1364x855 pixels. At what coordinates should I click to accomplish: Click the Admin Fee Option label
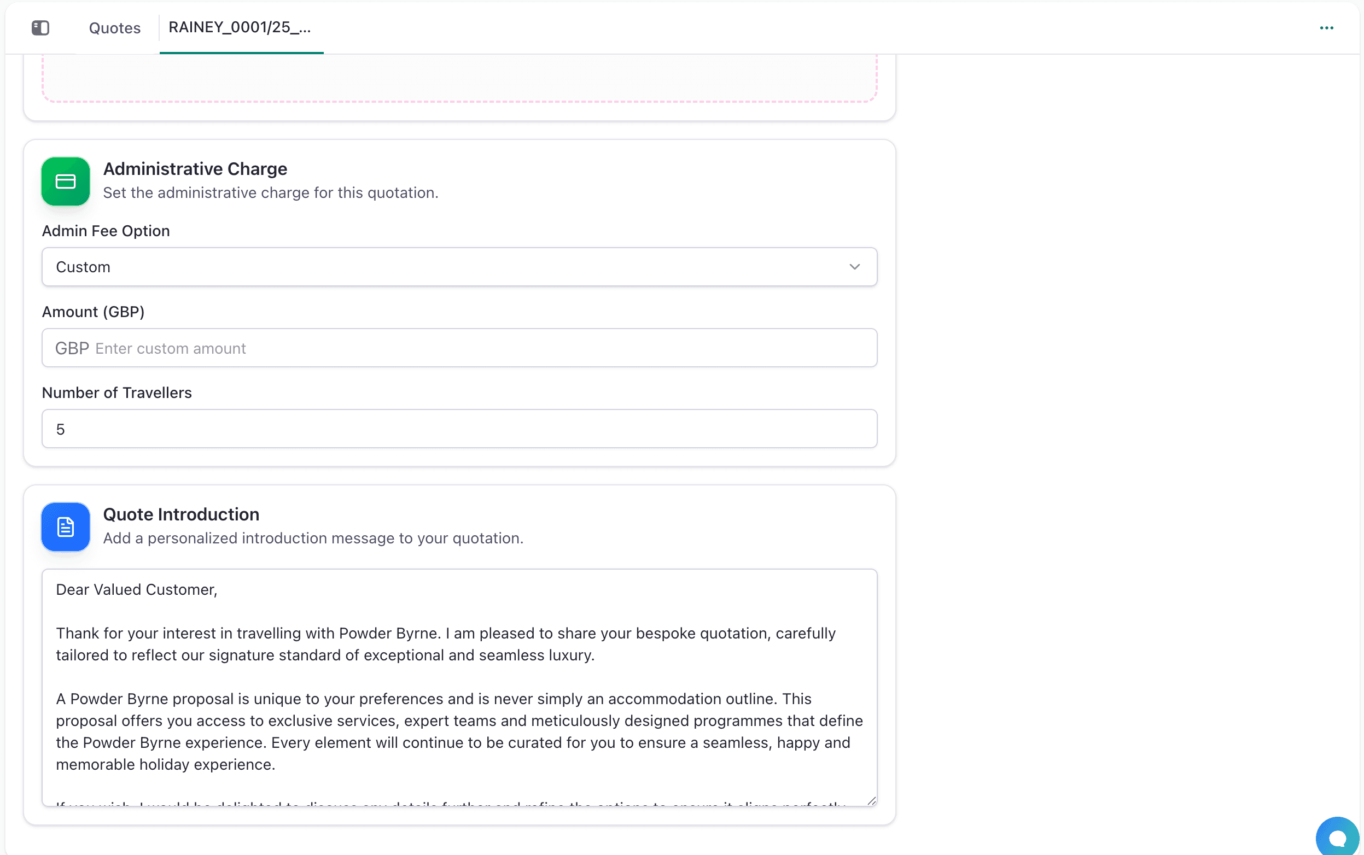pyautogui.click(x=106, y=231)
